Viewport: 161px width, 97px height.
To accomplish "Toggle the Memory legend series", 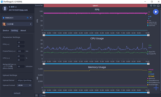I will [151, 79].
